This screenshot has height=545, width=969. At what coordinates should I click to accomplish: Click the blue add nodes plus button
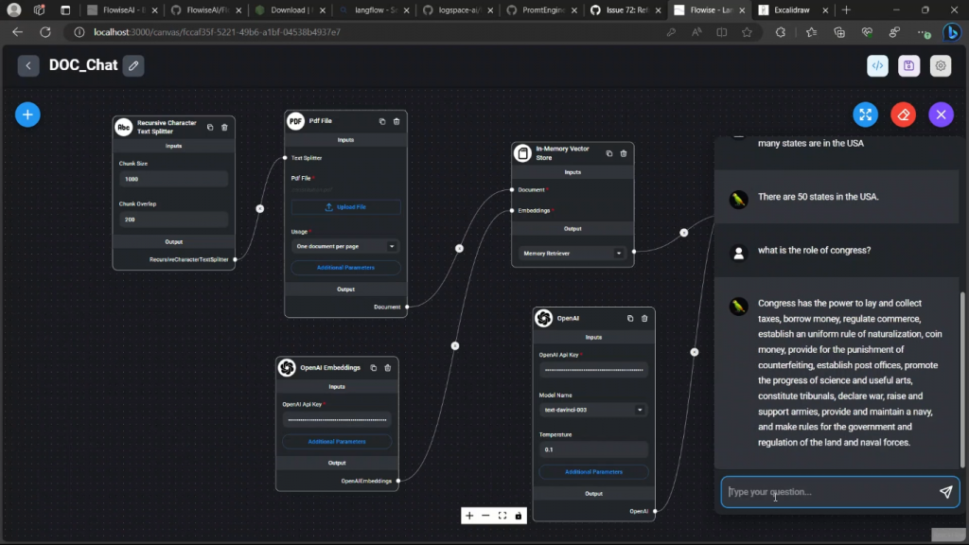(x=27, y=114)
